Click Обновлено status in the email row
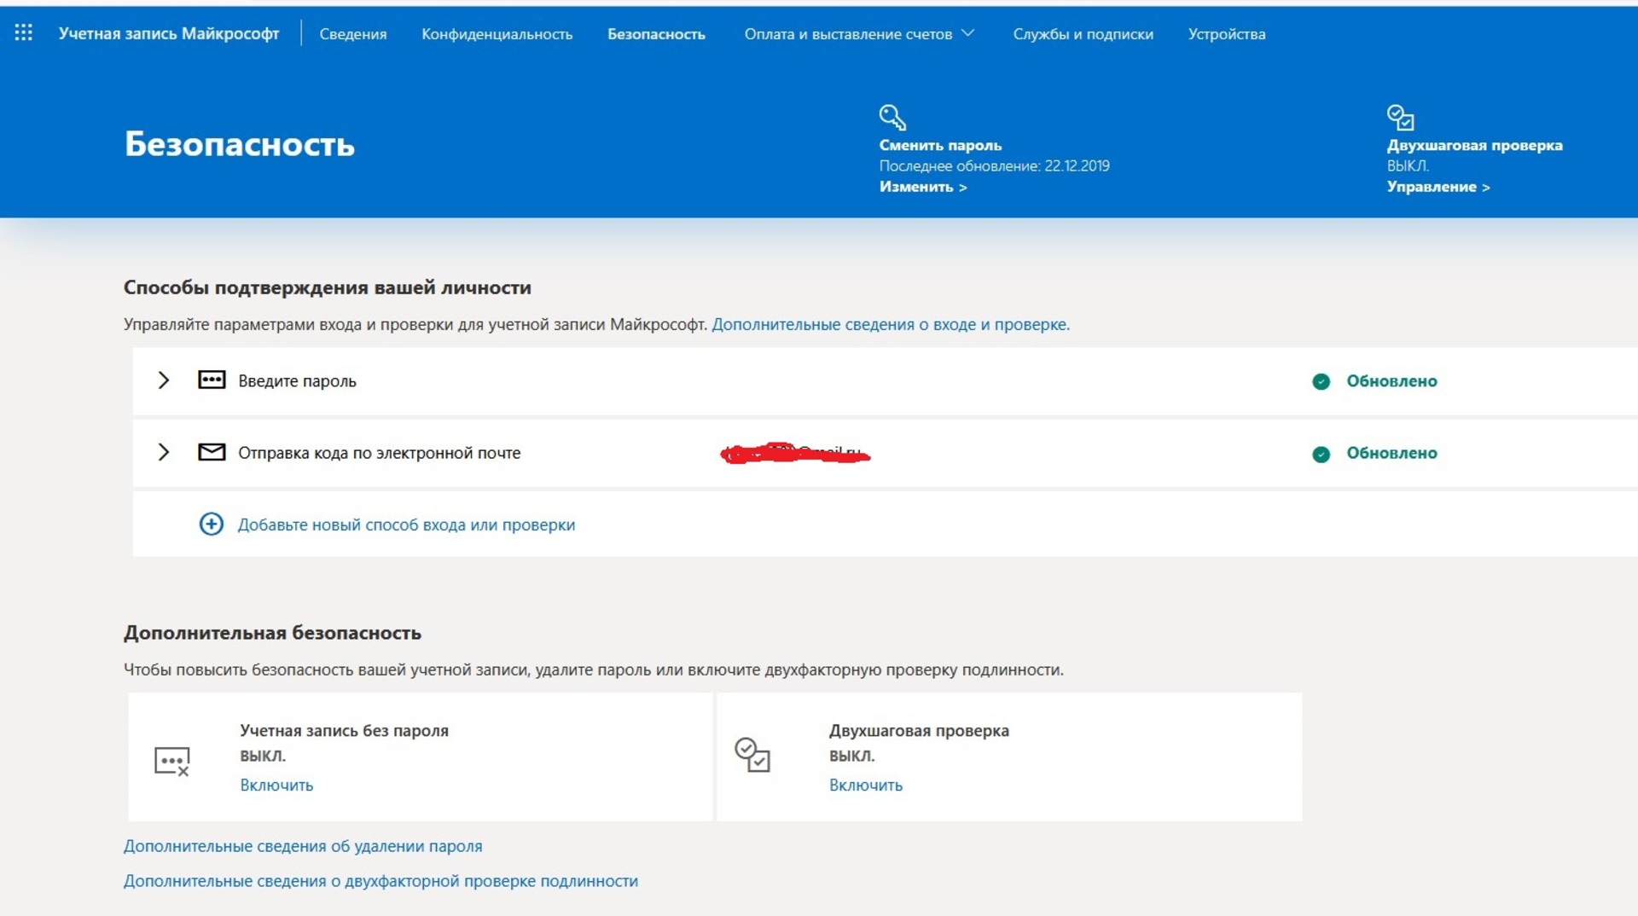 (1392, 453)
